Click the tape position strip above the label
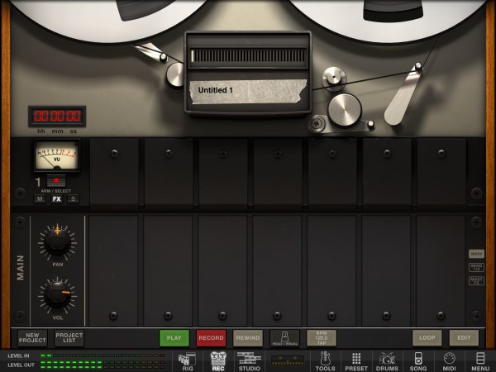496x372 pixels. (248, 56)
